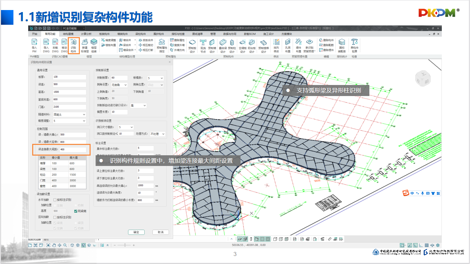Screen dimensions: 470x264
Task: Enable 按标注识别 under 水平加腋
Action: tap(55, 200)
